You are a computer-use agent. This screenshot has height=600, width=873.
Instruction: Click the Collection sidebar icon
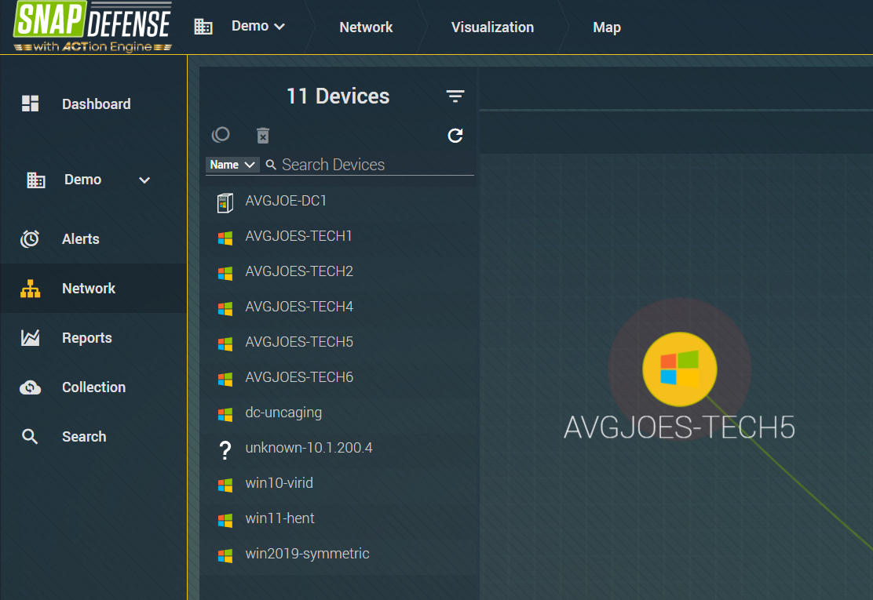pyautogui.click(x=30, y=387)
